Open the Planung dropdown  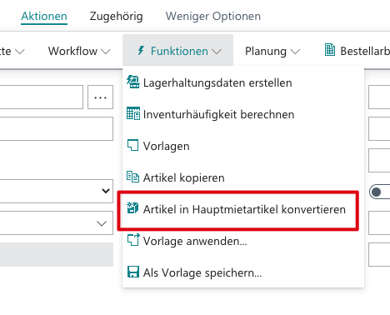tap(272, 51)
